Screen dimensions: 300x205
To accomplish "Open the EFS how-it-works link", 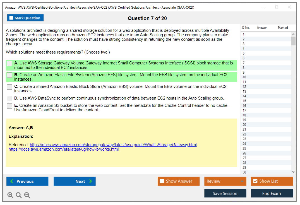I will pos(64,149).
